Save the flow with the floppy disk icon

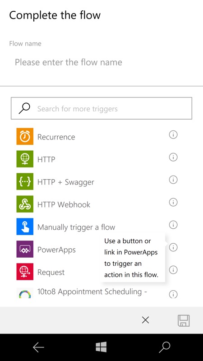[184, 320]
